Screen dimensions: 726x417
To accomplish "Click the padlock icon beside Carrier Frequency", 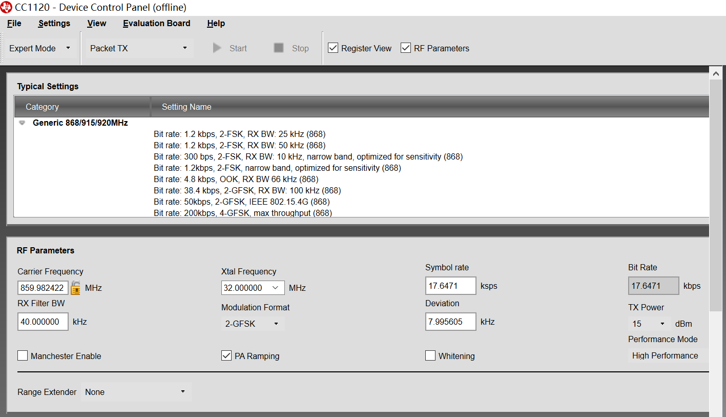I will pyautogui.click(x=75, y=288).
